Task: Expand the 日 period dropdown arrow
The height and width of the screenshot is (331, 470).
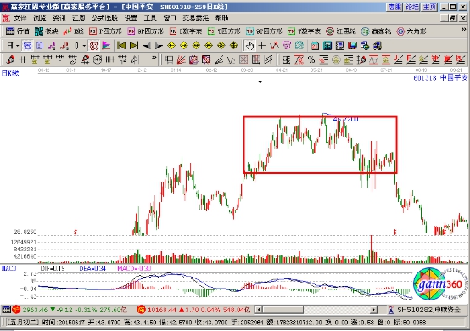Action: pyautogui.click(x=17, y=46)
